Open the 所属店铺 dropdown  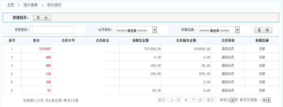click(219, 30)
